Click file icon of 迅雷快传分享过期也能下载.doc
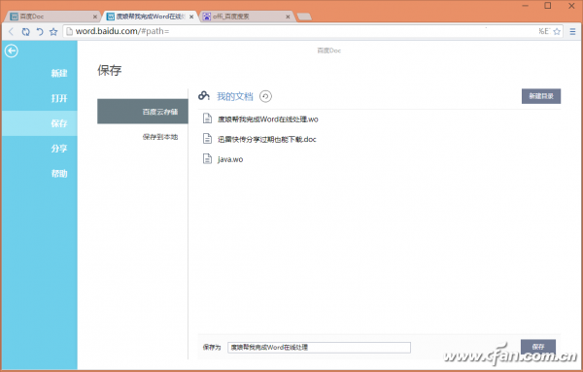Screen dimensions: 583x372 [207, 139]
